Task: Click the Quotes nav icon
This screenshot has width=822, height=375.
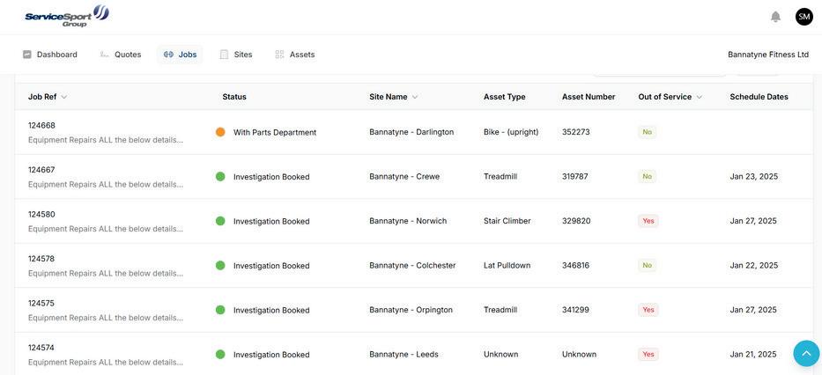Action: coord(104,55)
